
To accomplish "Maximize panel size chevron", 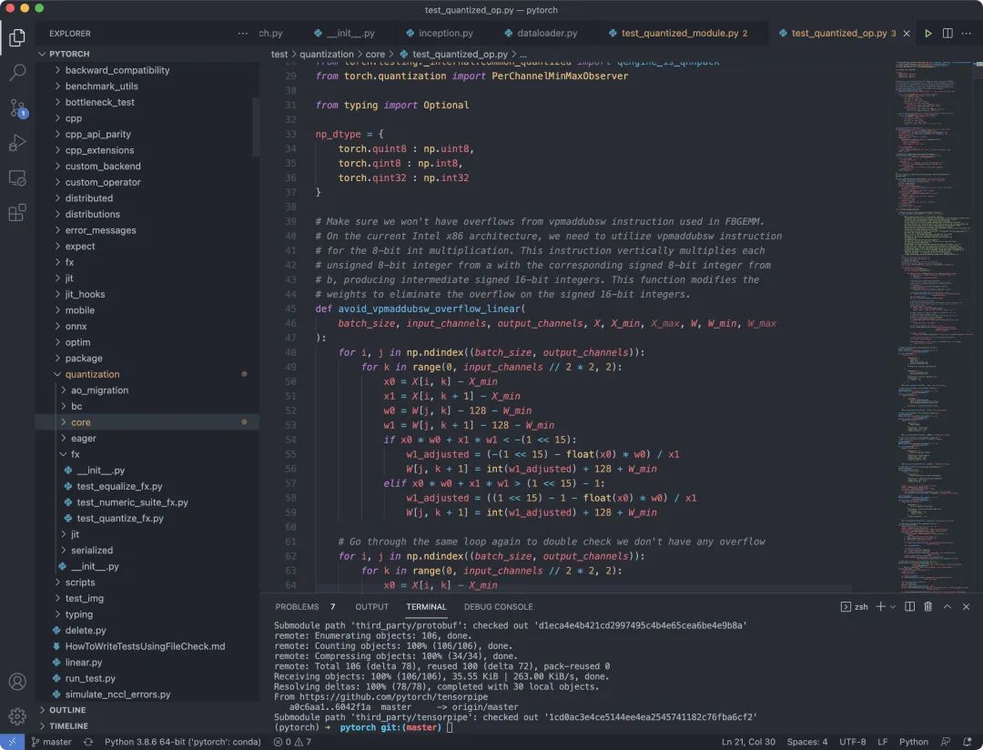I will coord(948,606).
